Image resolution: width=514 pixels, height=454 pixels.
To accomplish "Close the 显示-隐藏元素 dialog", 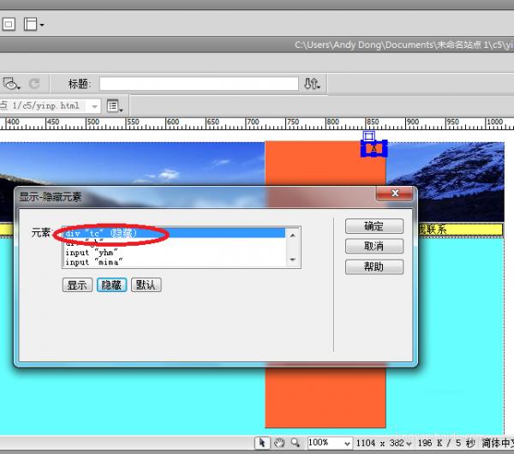I will pyautogui.click(x=395, y=194).
